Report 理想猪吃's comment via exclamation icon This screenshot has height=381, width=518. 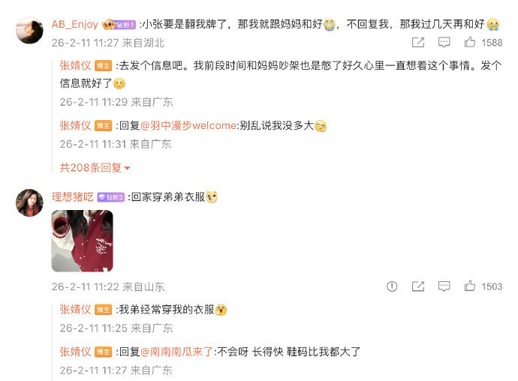tap(392, 286)
